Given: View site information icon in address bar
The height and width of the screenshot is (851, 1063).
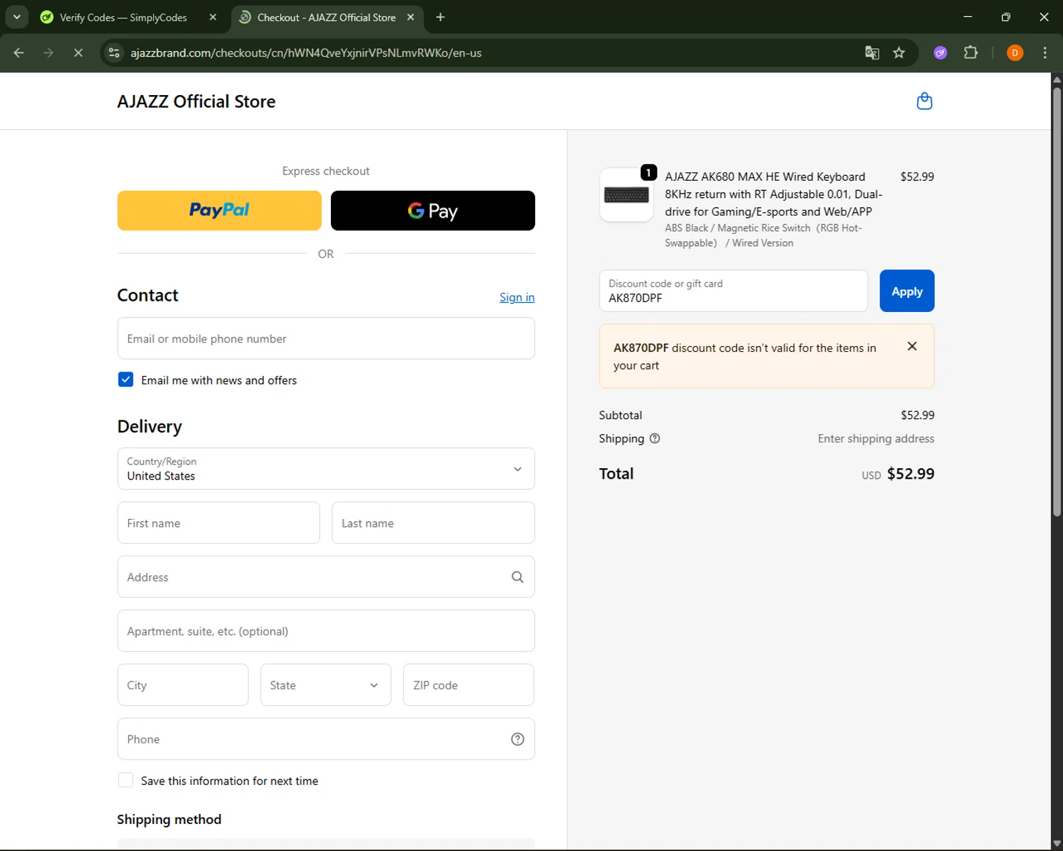Looking at the screenshot, I should [114, 52].
